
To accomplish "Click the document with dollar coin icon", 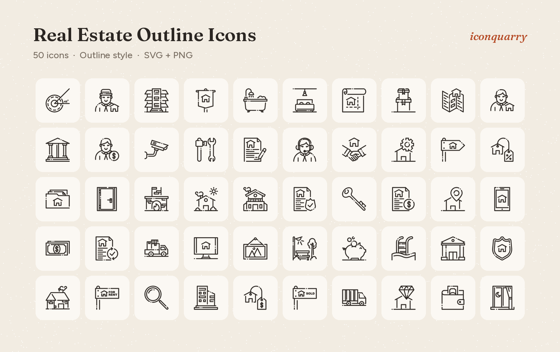I will click(x=404, y=199).
